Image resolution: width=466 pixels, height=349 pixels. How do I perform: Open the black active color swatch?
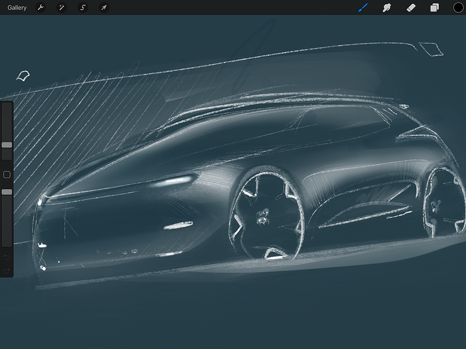pyautogui.click(x=458, y=8)
